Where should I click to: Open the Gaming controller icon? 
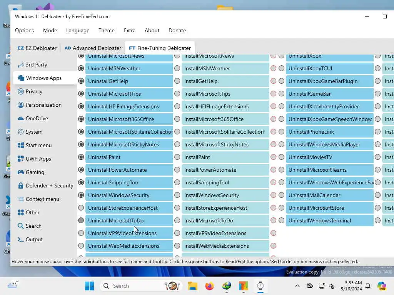21,172
